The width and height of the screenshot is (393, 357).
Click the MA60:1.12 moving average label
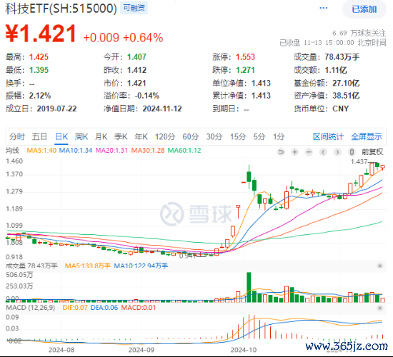[x=184, y=151]
